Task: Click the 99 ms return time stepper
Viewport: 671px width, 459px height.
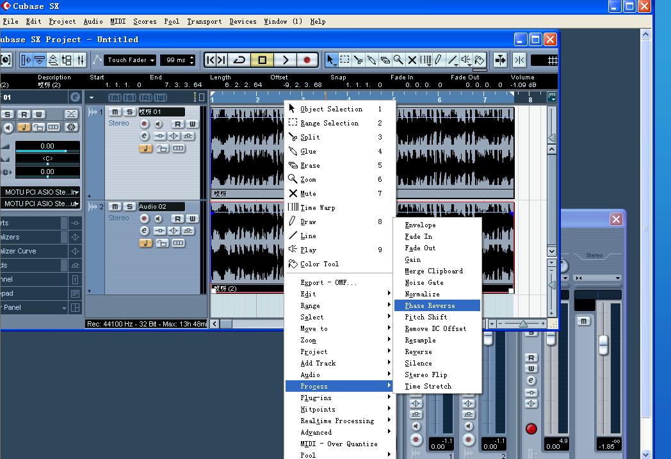Action: coord(192,60)
